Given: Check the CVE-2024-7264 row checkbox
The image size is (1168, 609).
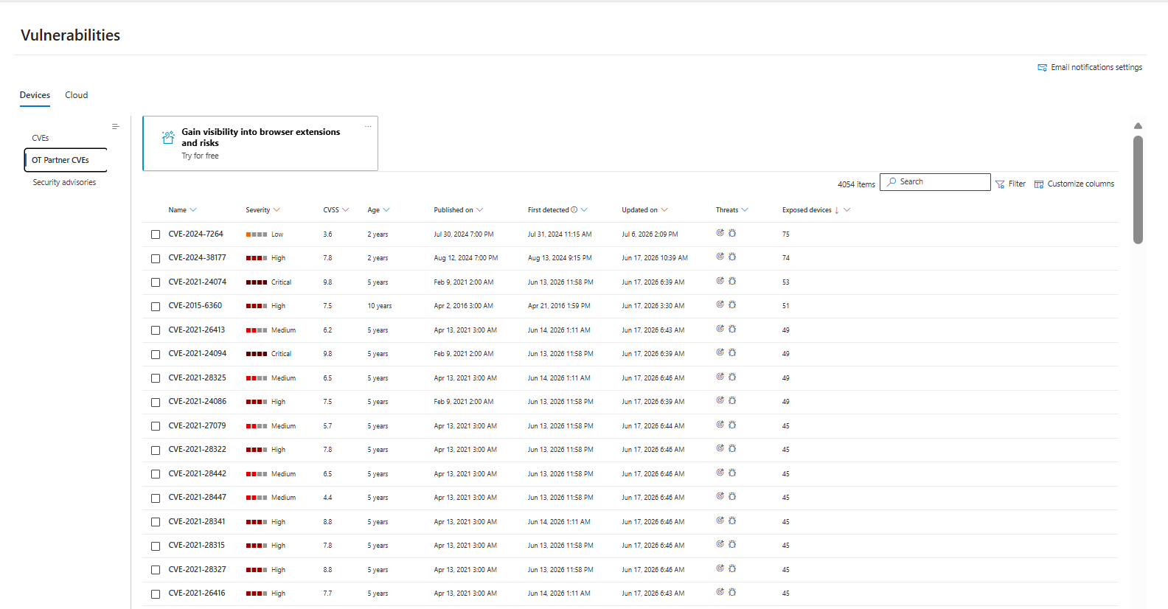Looking at the screenshot, I should 156,234.
